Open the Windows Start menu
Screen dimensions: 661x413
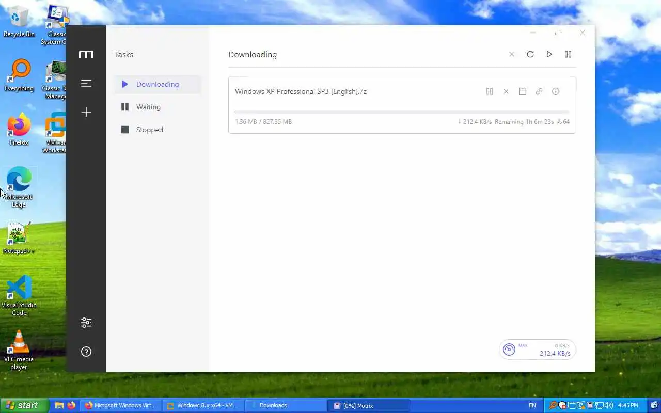pyautogui.click(x=24, y=405)
